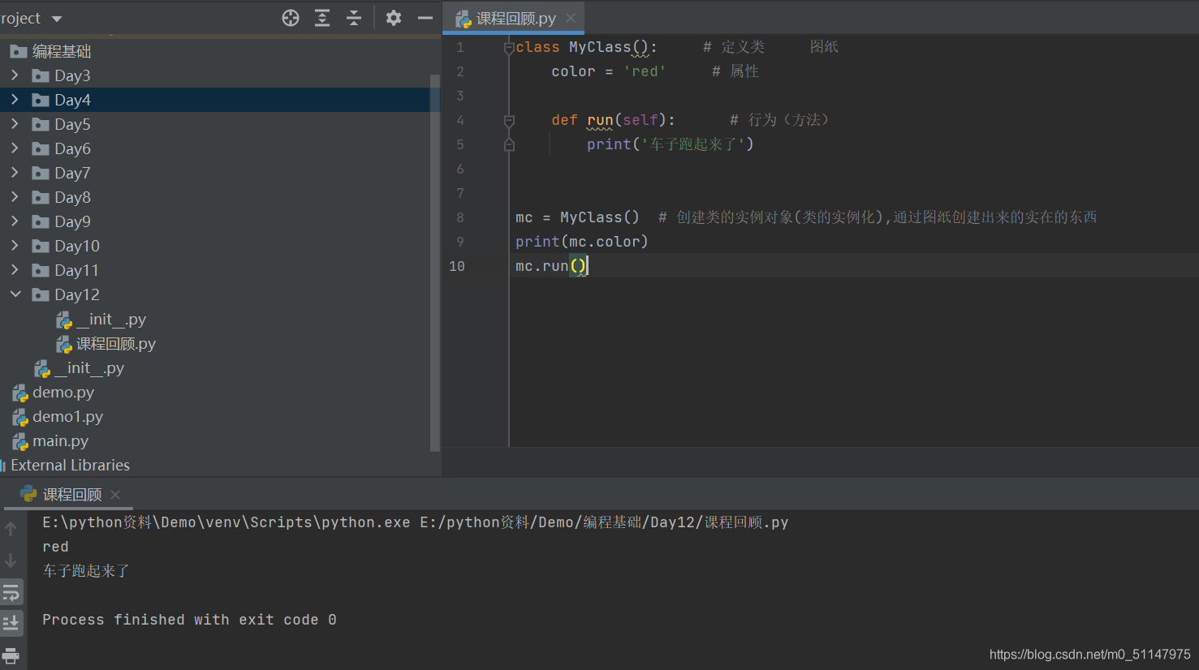Click console output '车子跑起来了'

pos(86,571)
